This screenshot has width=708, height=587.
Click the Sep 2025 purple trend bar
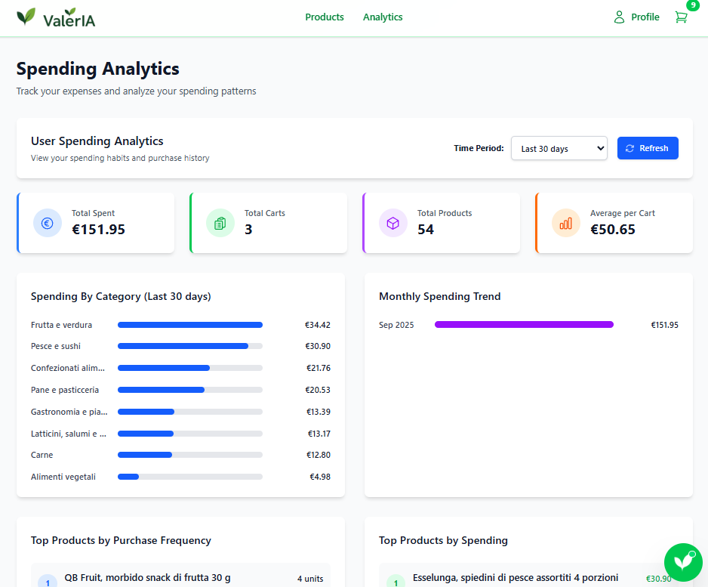click(x=524, y=325)
